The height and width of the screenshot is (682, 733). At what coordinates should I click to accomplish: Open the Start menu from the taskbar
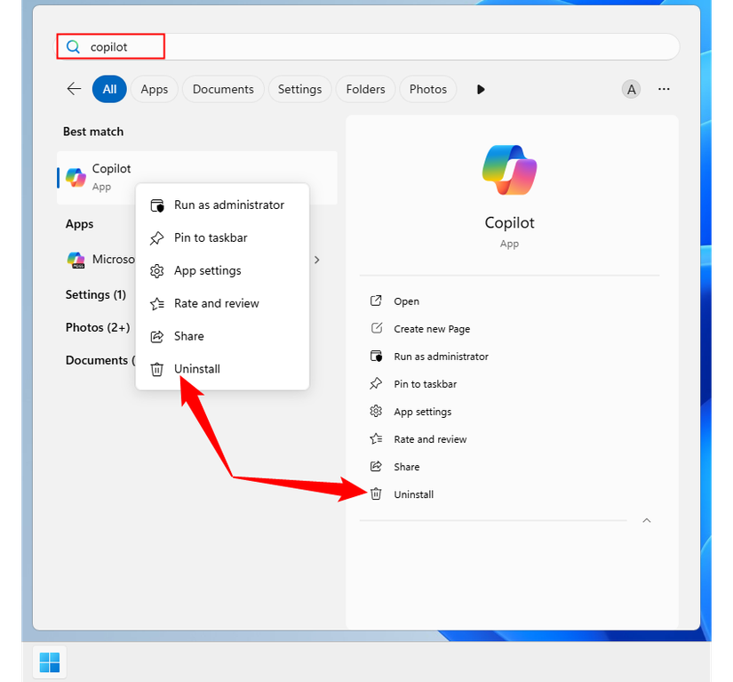(x=49, y=662)
